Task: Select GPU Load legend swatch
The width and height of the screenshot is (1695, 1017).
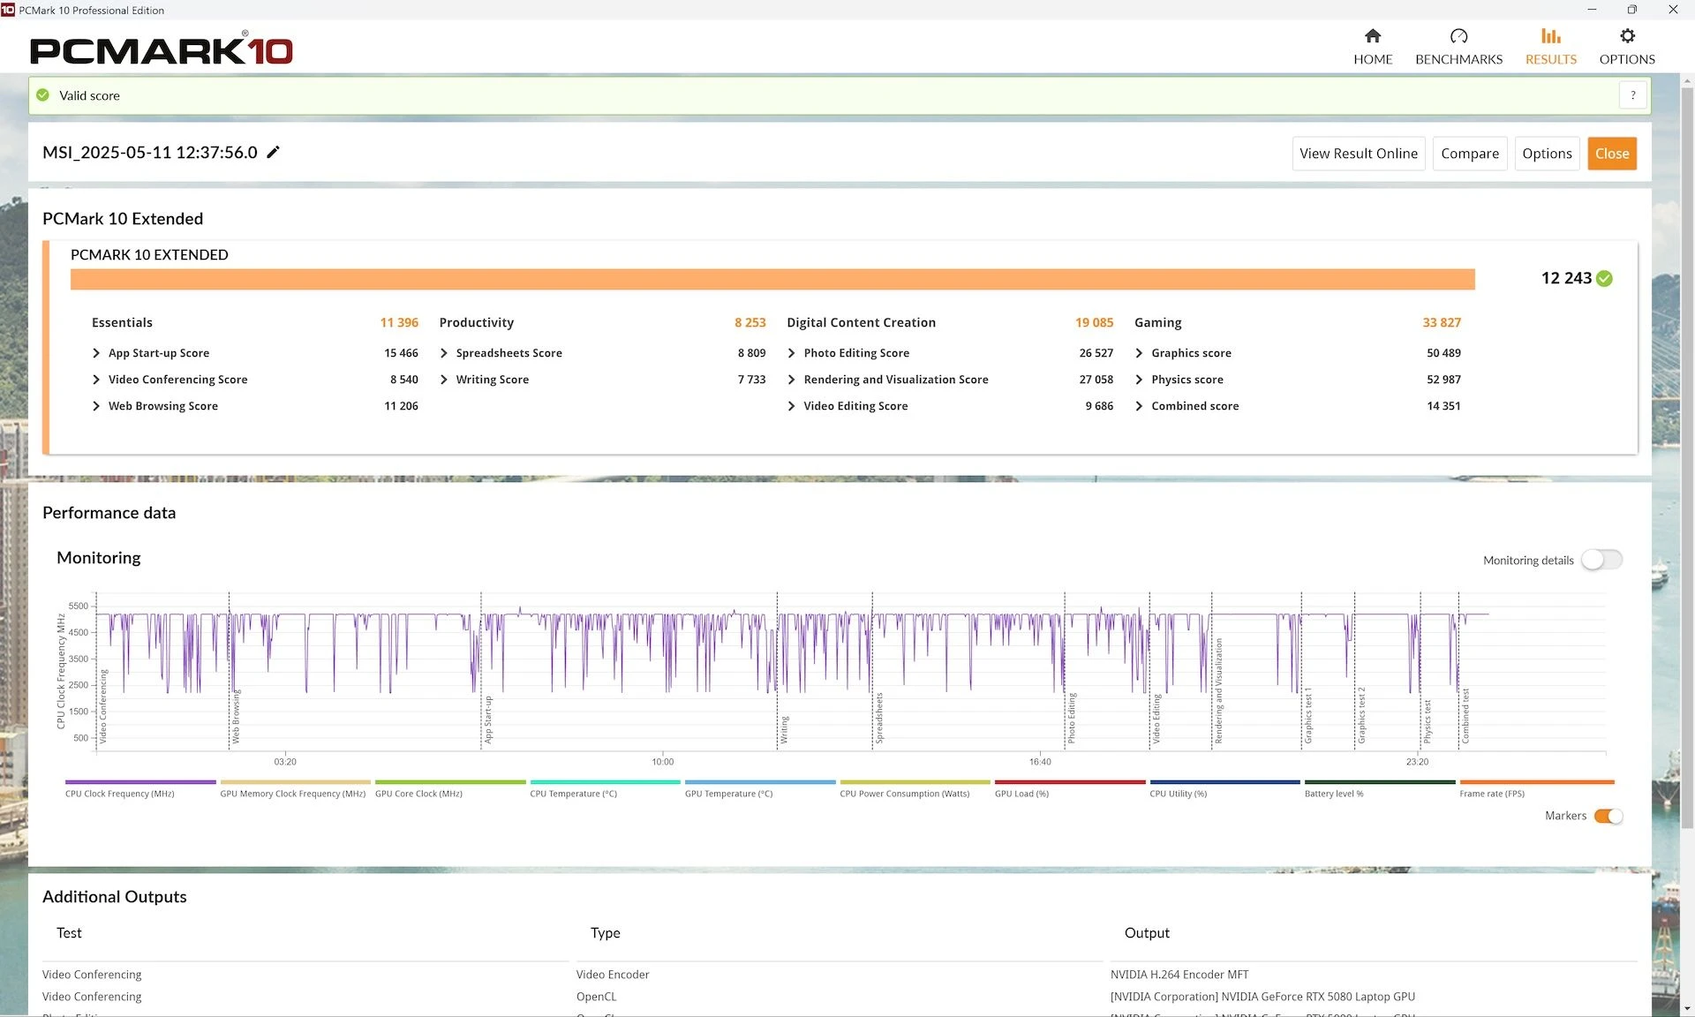Action: click(x=1070, y=782)
